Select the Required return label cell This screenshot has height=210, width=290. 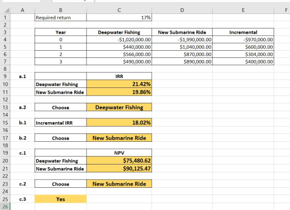pyautogui.click(x=61, y=18)
